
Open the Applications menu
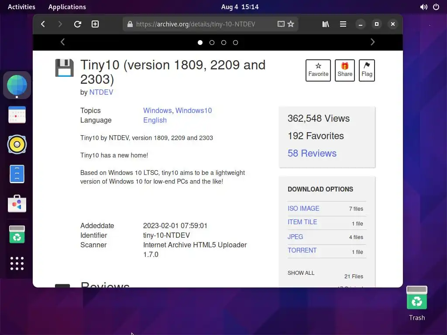(x=67, y=7)
